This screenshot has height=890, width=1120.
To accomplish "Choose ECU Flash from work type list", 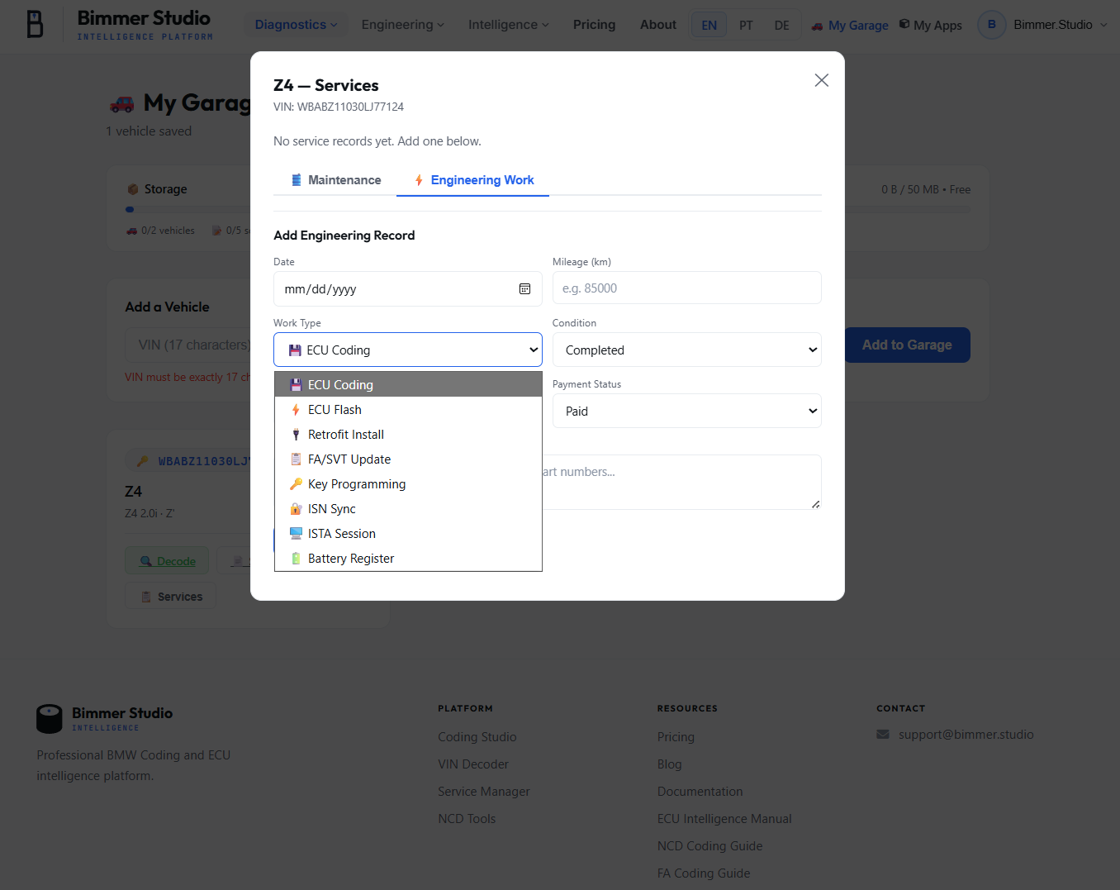I will click(x=408, y=410).
